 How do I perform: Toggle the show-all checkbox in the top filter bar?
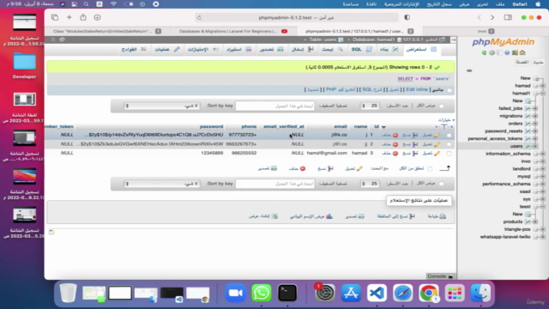[x=441, y=106]
